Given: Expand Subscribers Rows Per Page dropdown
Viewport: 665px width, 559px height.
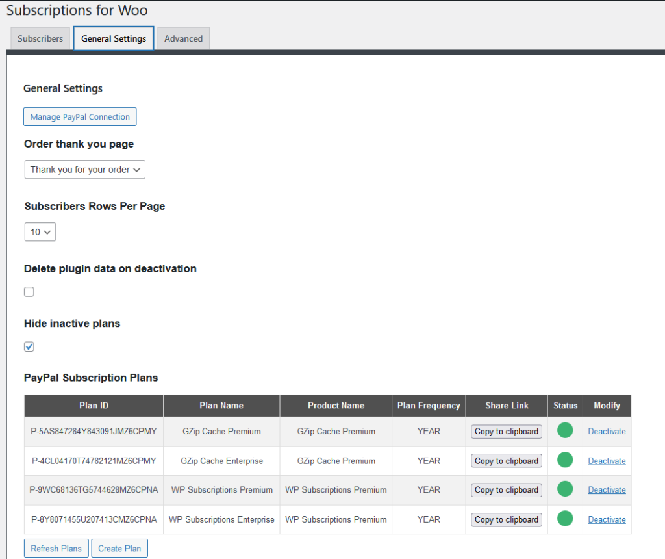Looking at the screenshot, I should point(40,232).
